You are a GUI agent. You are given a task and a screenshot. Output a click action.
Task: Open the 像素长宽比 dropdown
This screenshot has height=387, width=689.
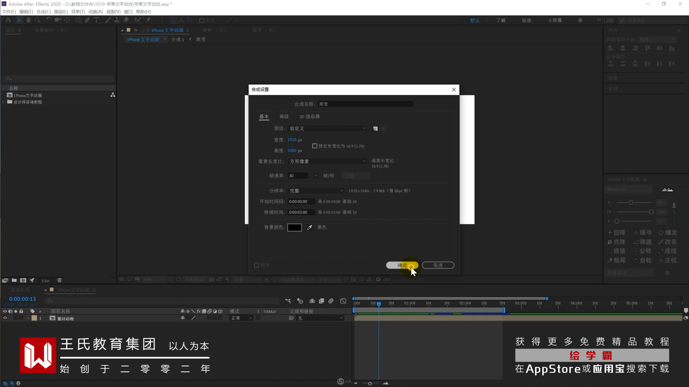coord(327,162)
